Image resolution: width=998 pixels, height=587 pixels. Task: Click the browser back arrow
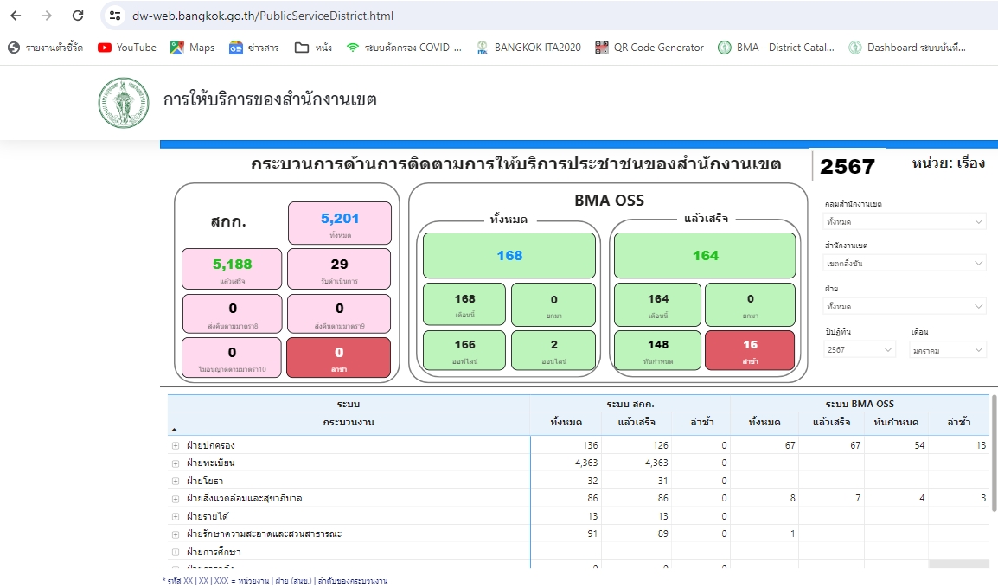click(x=16, y=16)
